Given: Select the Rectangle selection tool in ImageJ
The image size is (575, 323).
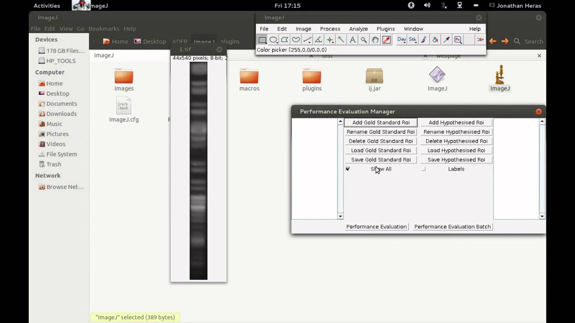Looking at the screenshot, I should pyautogui.click(x=262, y=40).
